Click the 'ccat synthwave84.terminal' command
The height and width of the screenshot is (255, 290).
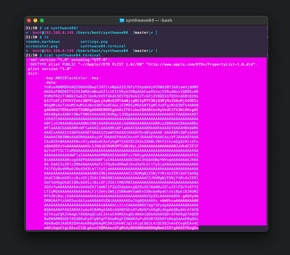[x=72, y=55]
